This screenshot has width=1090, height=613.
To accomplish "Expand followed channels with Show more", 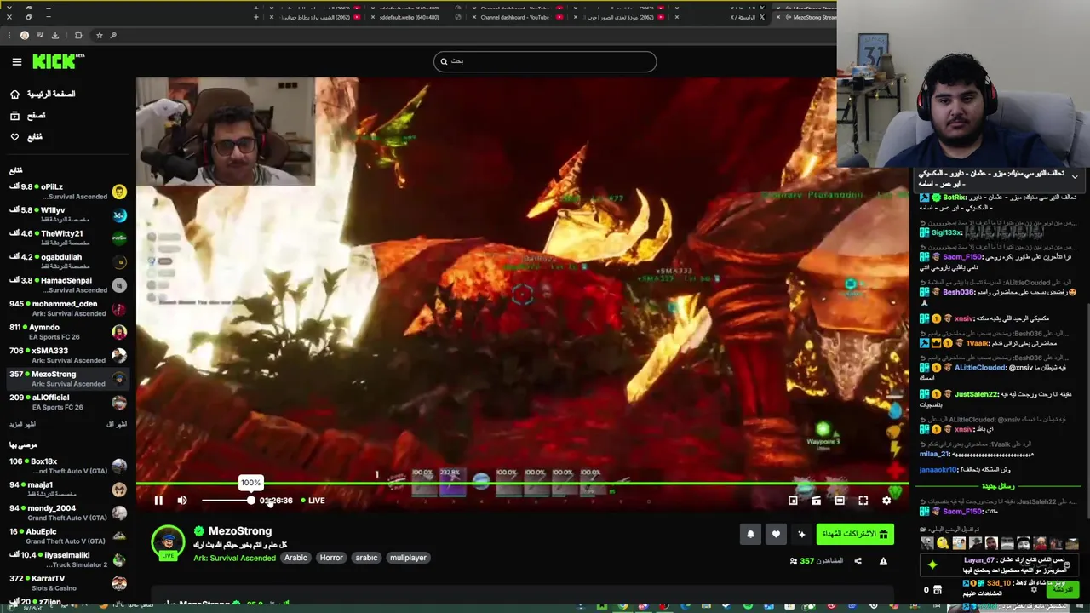I will (22, 424).
